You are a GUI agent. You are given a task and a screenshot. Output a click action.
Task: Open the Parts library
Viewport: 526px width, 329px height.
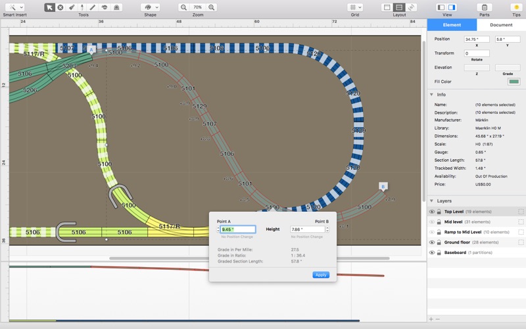tap(484, 7)
